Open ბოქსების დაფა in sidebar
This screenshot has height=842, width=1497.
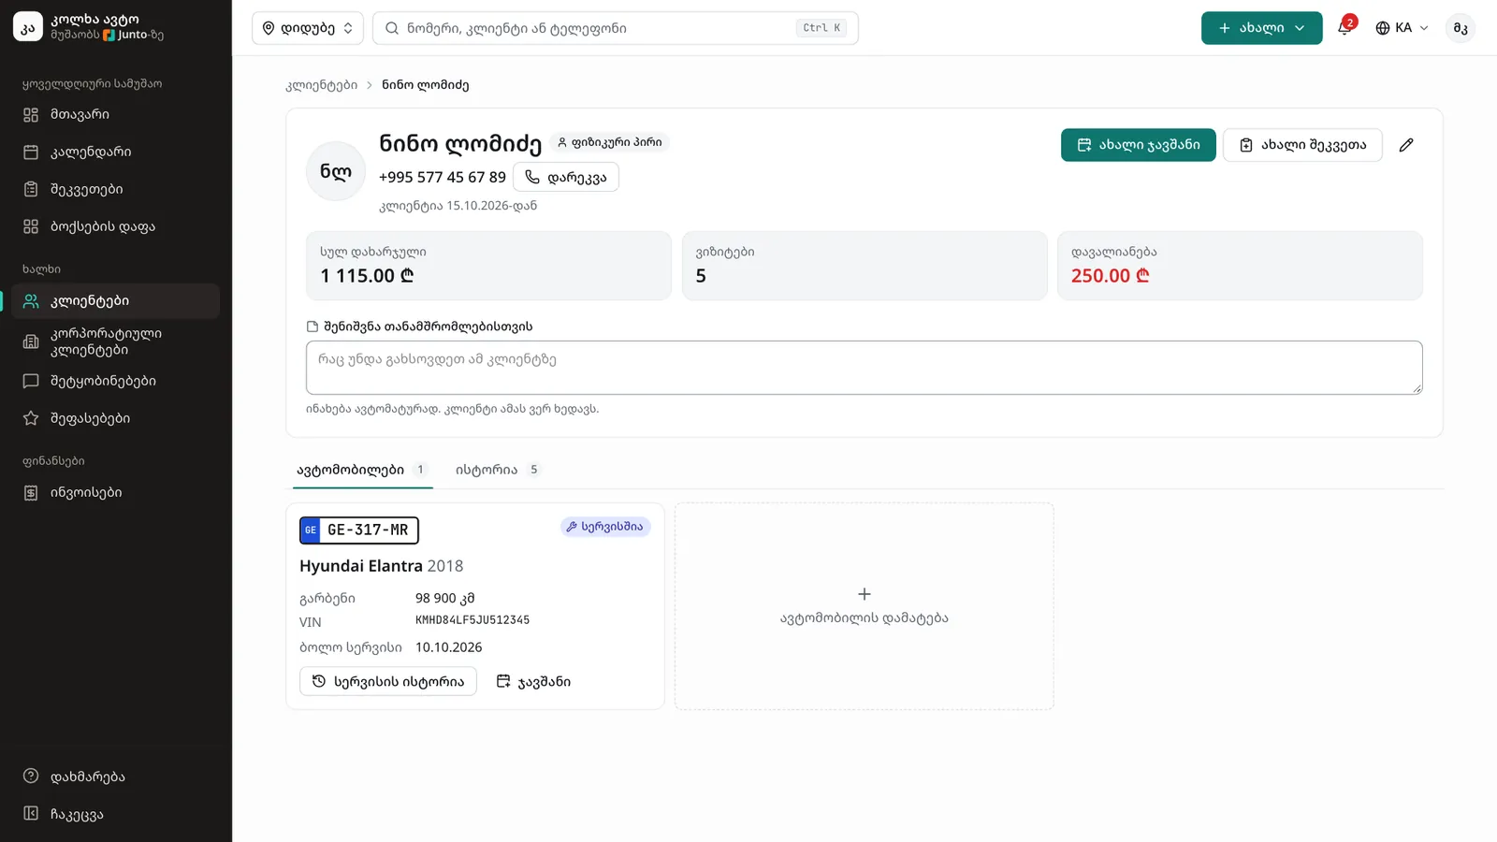116,226
